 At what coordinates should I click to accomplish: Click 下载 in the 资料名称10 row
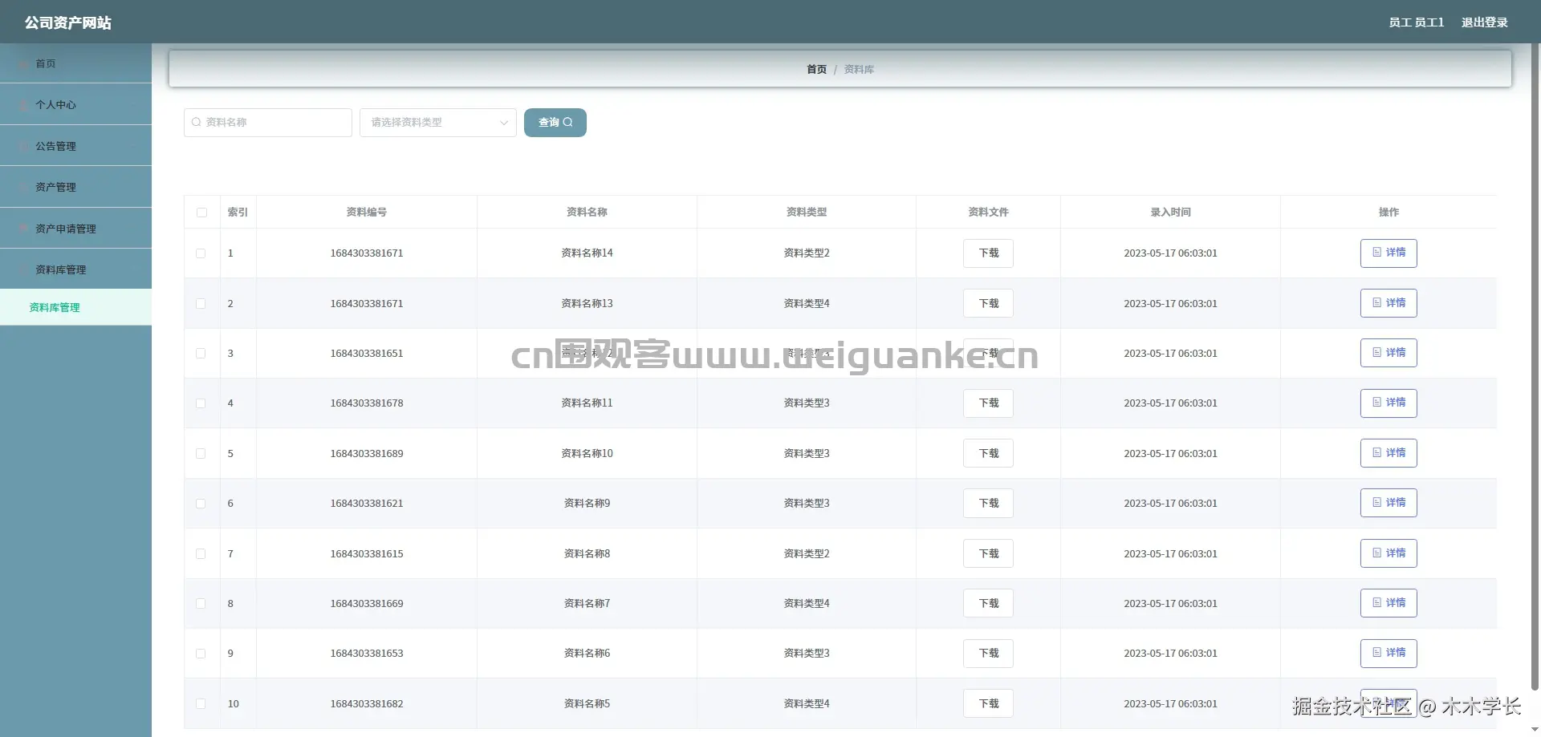point(988,454)
